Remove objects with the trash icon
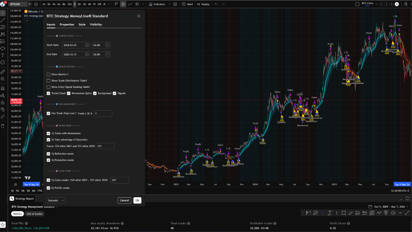The image size is (412, 232). [x=3, y=126]
